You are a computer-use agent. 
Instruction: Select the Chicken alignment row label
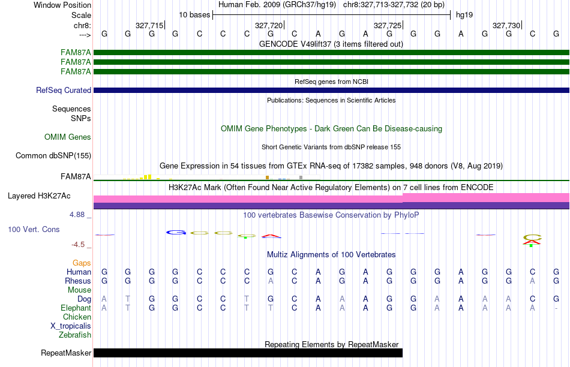click(77, 317)
